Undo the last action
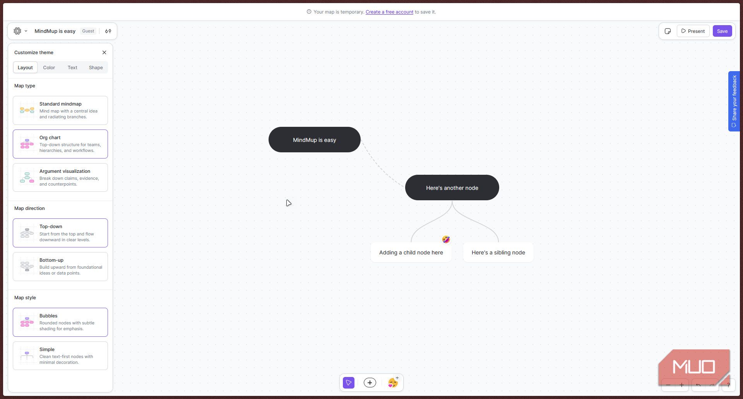743x399 pixels. (698, 385)
